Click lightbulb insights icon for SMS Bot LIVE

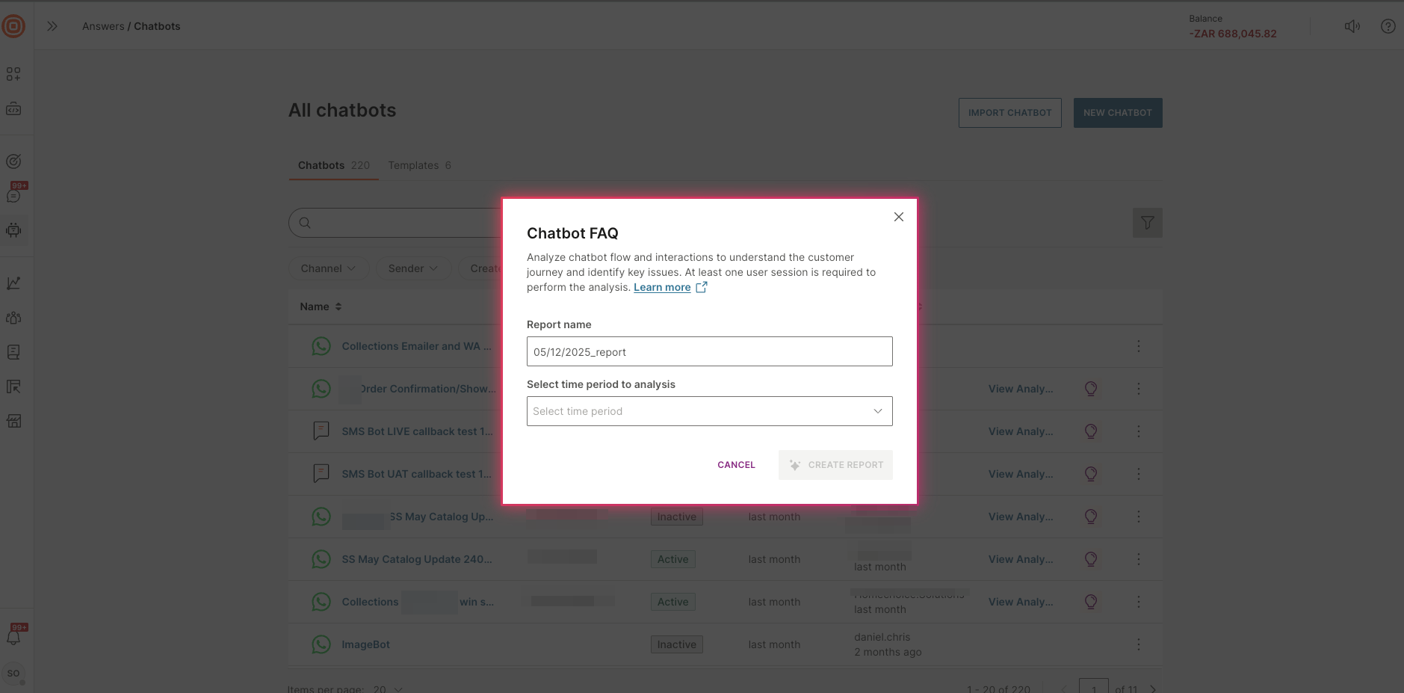coord(1090,431)
